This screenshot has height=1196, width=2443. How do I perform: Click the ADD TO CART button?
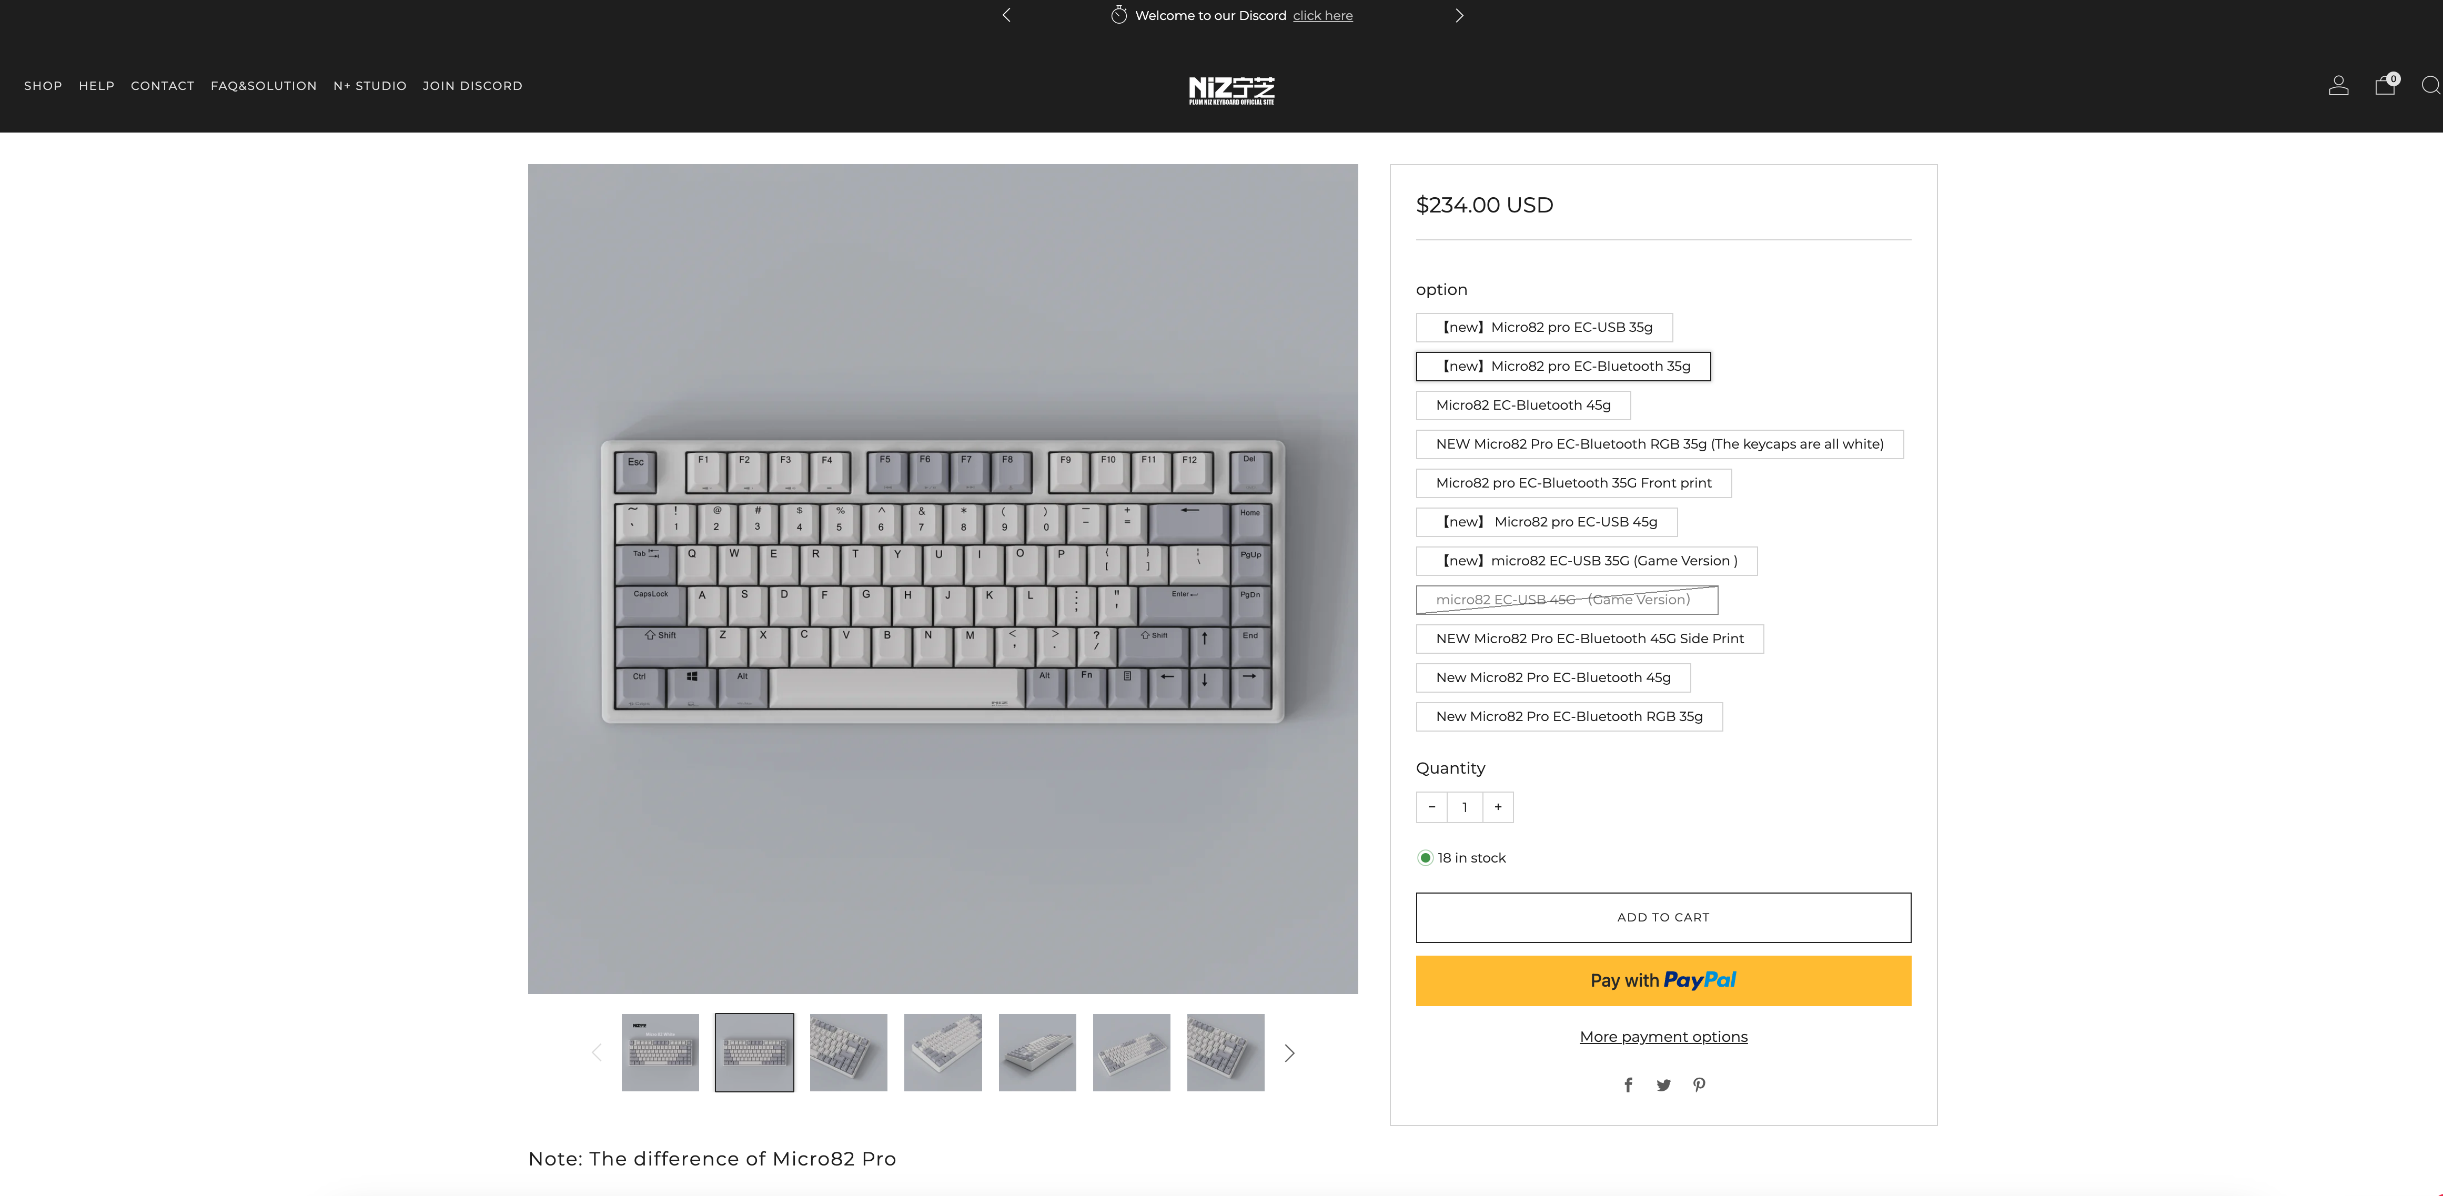pos(1663,917)
